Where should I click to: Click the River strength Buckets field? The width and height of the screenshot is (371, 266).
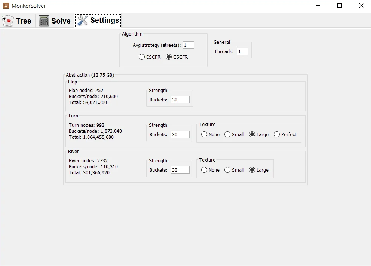[x=180, y=170]
